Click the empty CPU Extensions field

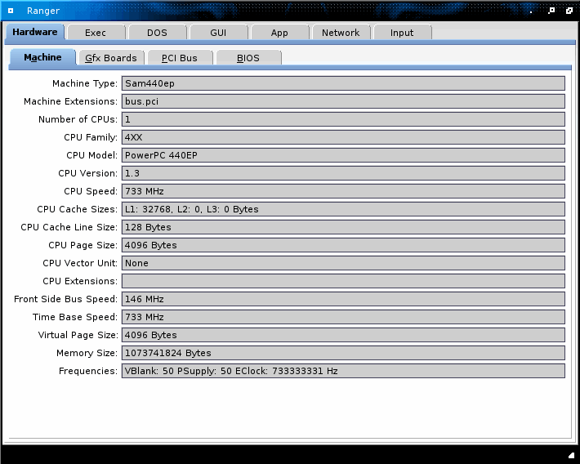click(x=343, y=281)
